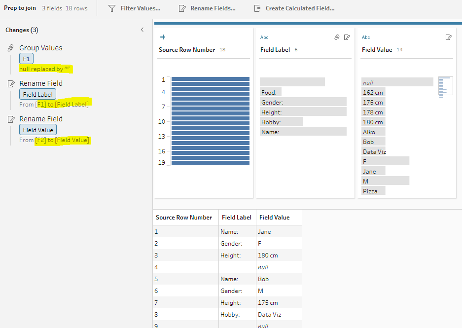The width and height of the screenshot is (462, 328).
Task: Collapse the Changes pane with the chevron
Action: [x=142, y=30]
